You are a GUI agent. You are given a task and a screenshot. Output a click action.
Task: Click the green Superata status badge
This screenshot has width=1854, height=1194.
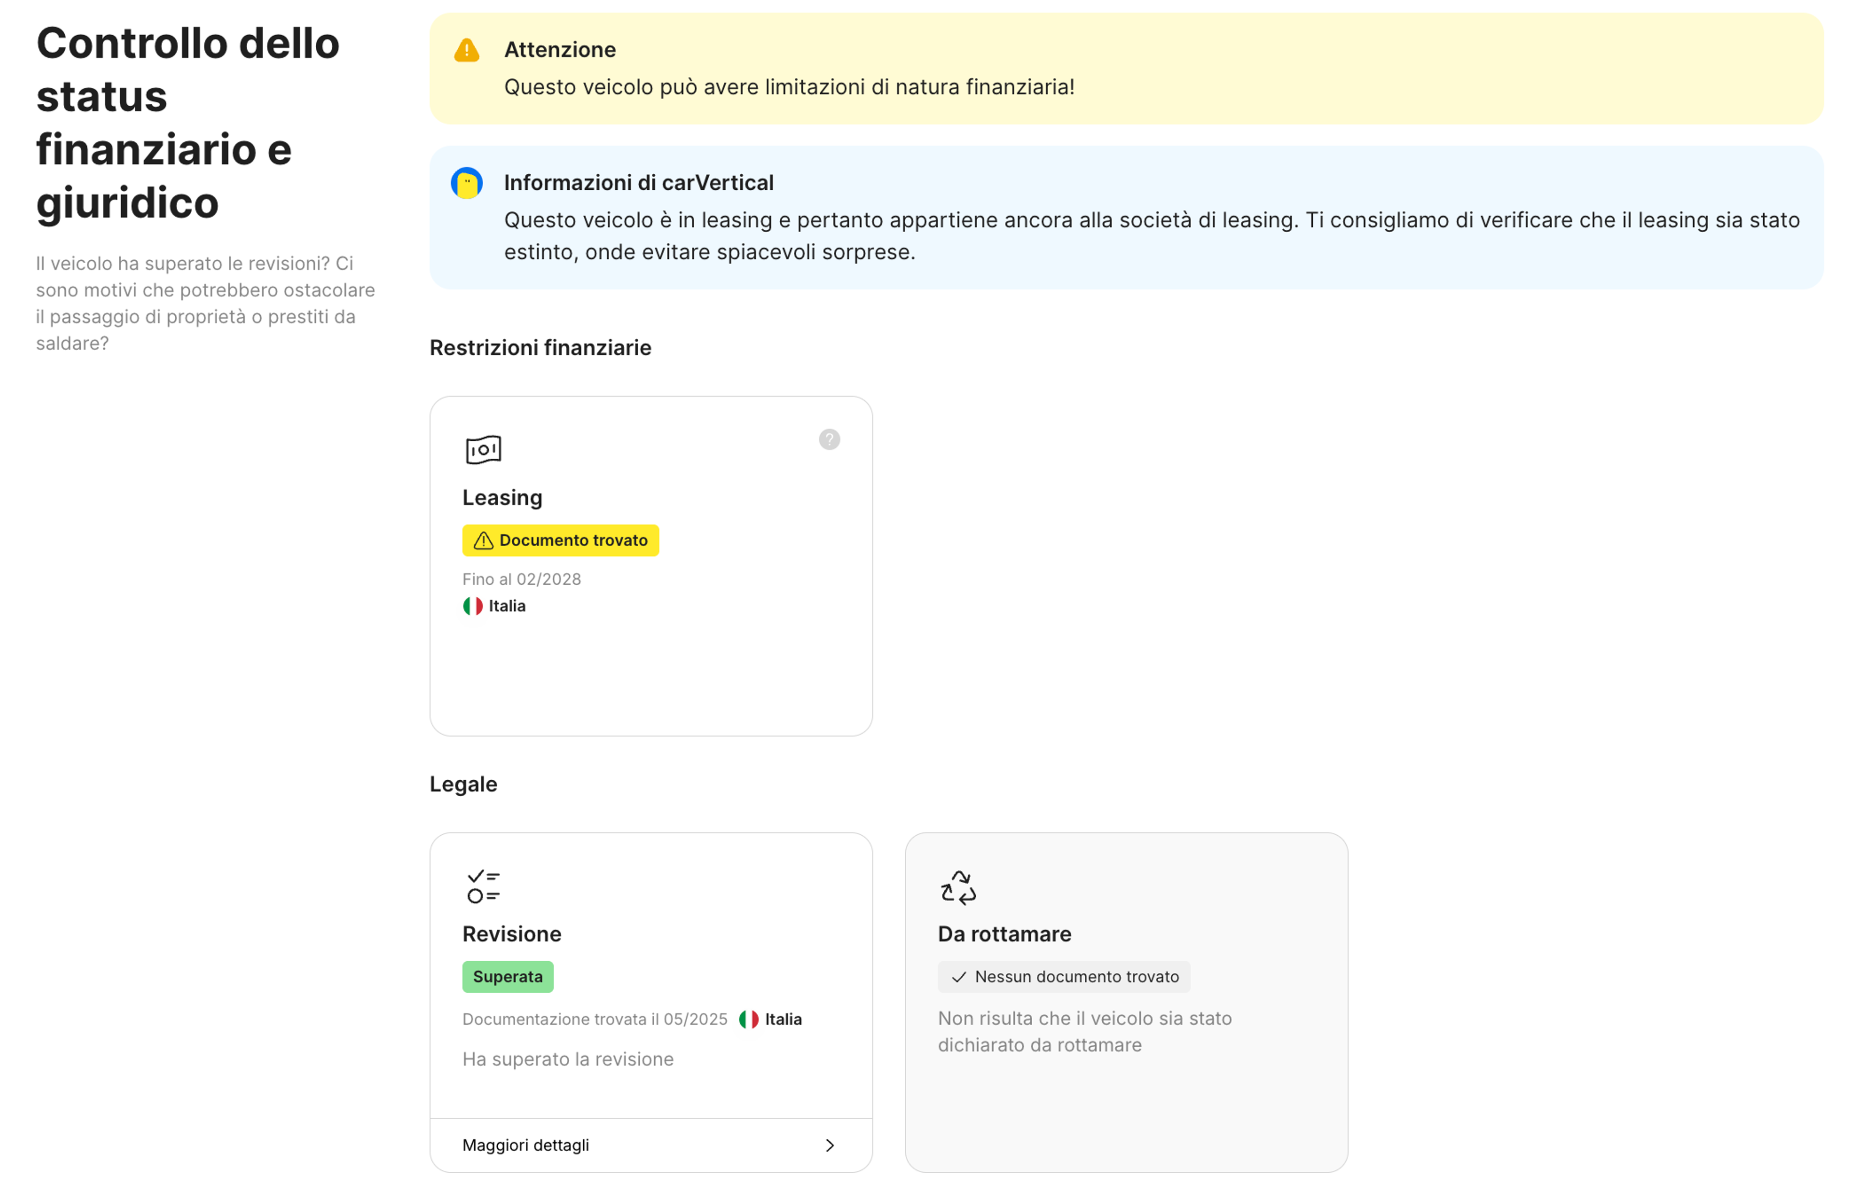pyautogui.click(x=508, y=977)
